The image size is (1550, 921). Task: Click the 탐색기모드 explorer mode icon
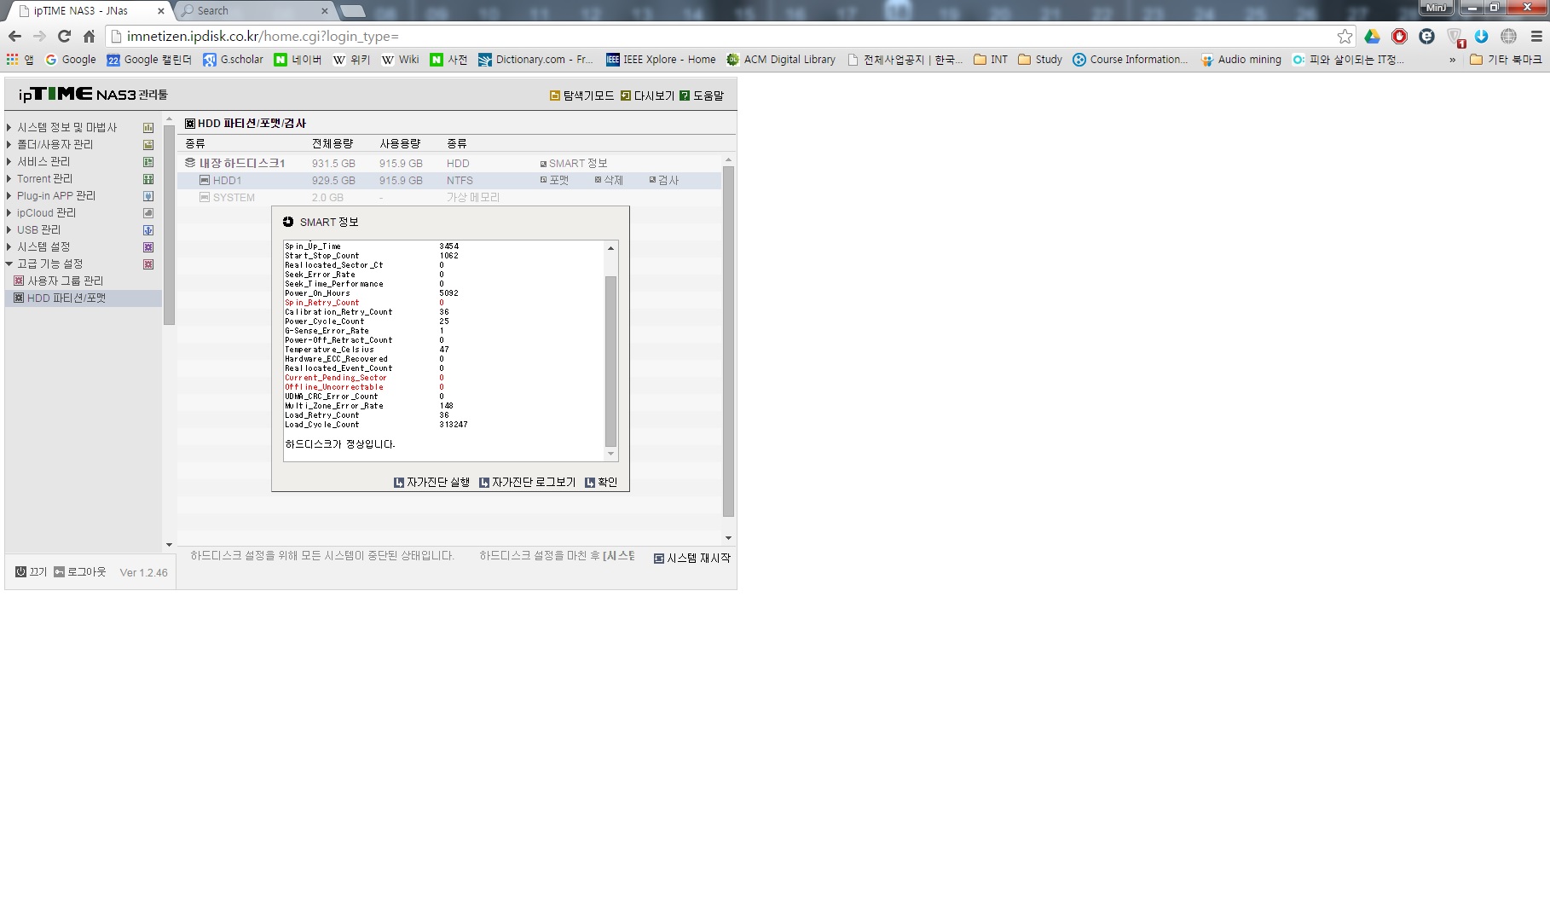coord(555,96)
